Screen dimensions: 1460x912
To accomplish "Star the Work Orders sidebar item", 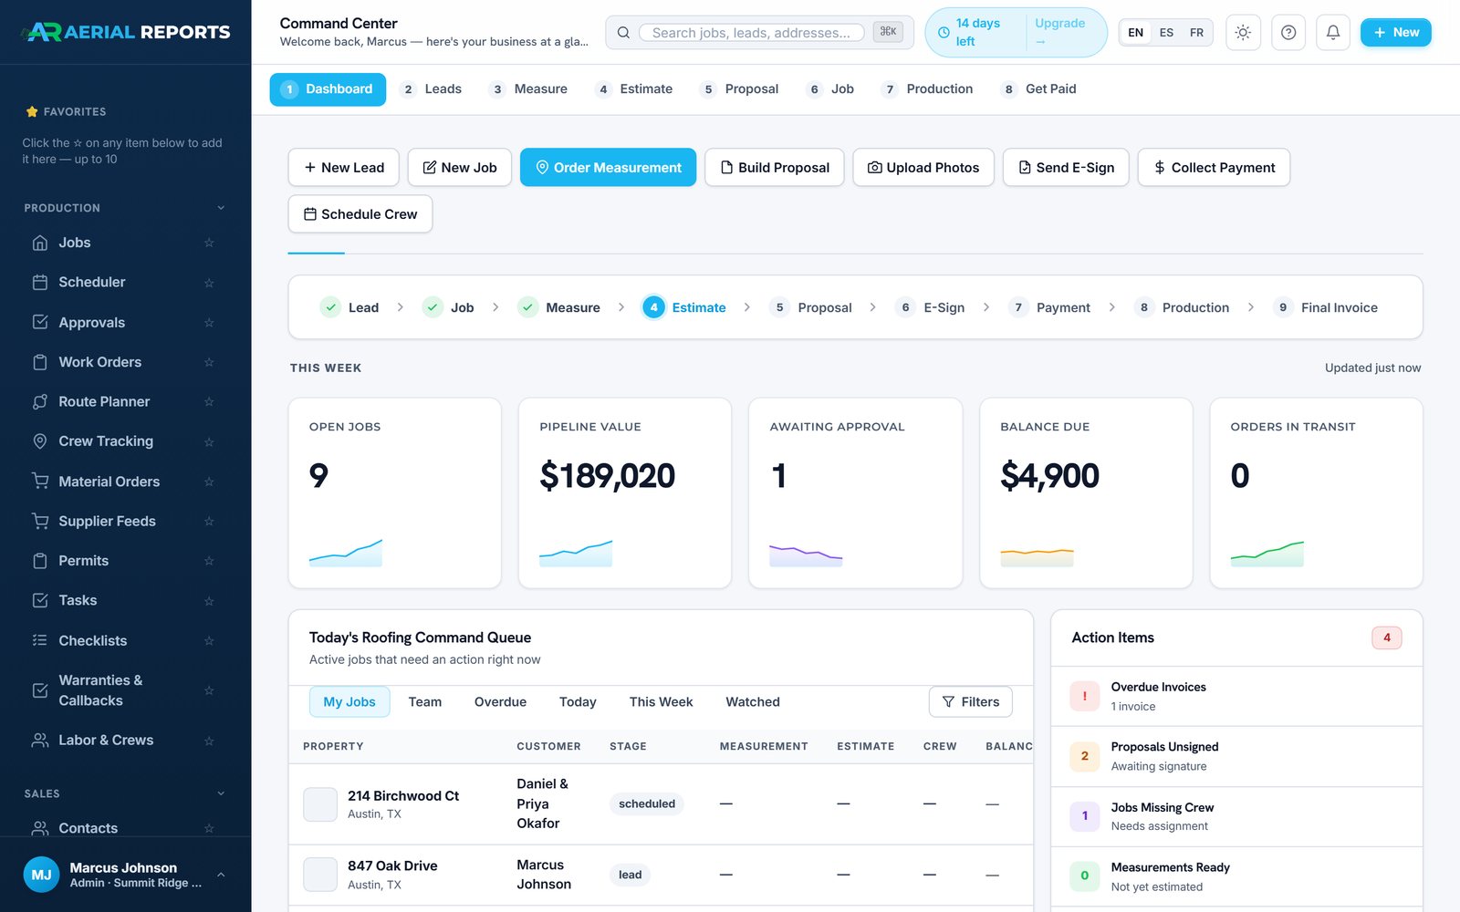I will 209,362.
